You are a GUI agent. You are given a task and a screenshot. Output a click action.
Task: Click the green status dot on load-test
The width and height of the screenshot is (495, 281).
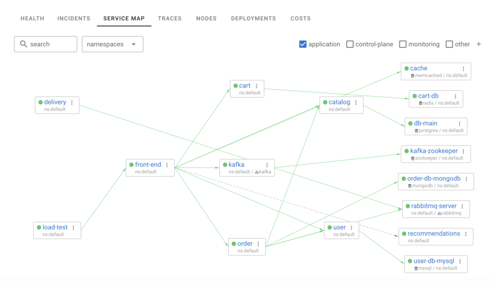click(x=39, y=227)
